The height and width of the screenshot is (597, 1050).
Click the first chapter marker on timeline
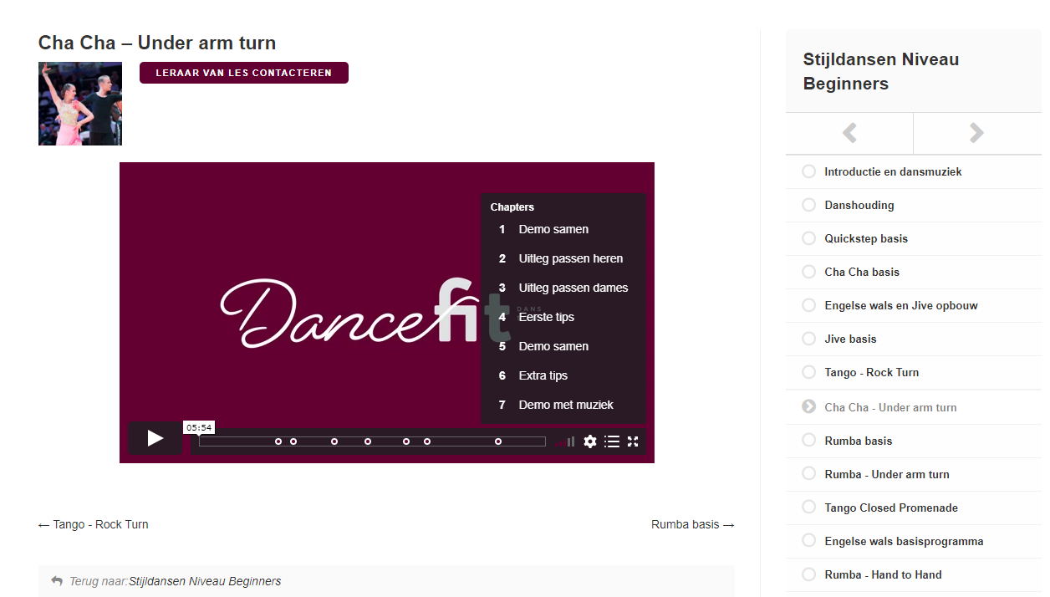(x=278, y=441)
